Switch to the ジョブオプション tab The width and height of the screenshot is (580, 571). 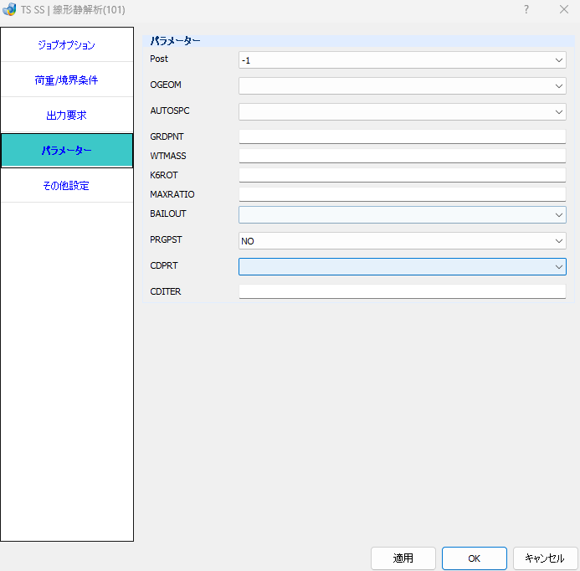(x=67, y=44)
